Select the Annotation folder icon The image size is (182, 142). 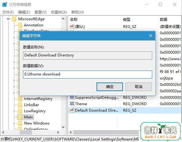[x=20, y=25]
